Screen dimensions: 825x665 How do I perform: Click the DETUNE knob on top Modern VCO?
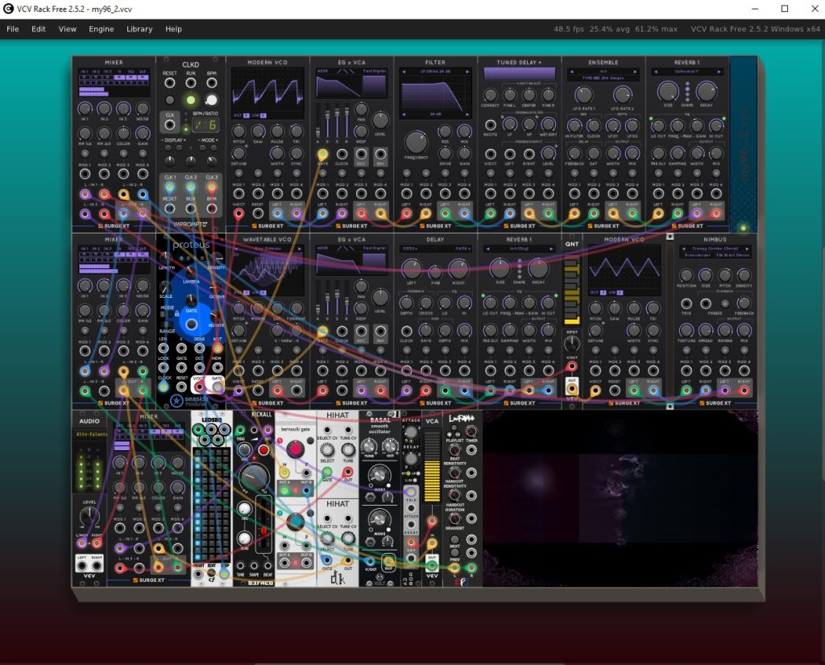tap(238, 153)
